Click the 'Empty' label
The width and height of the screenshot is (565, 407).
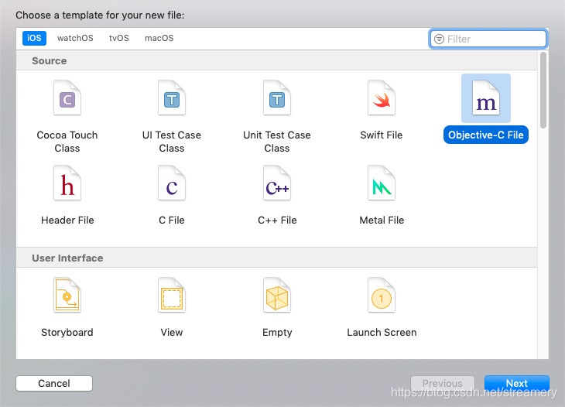[x=277, y=333]
